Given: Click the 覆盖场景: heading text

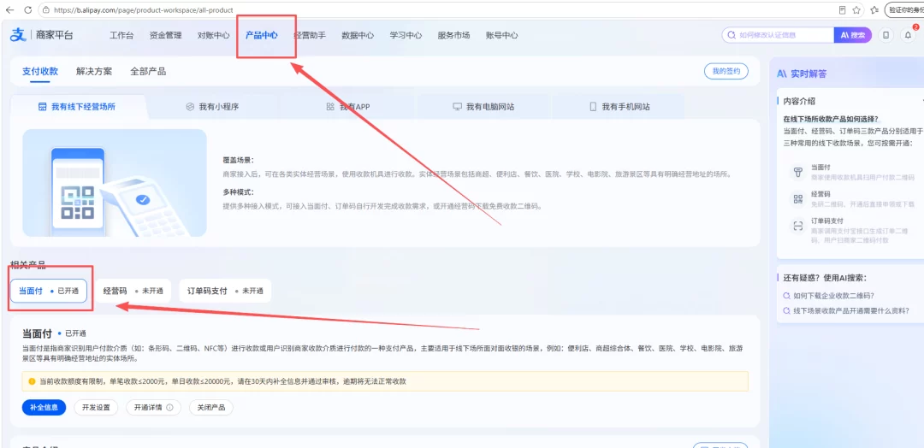Looking at the screenshot, I should point(239,160).
